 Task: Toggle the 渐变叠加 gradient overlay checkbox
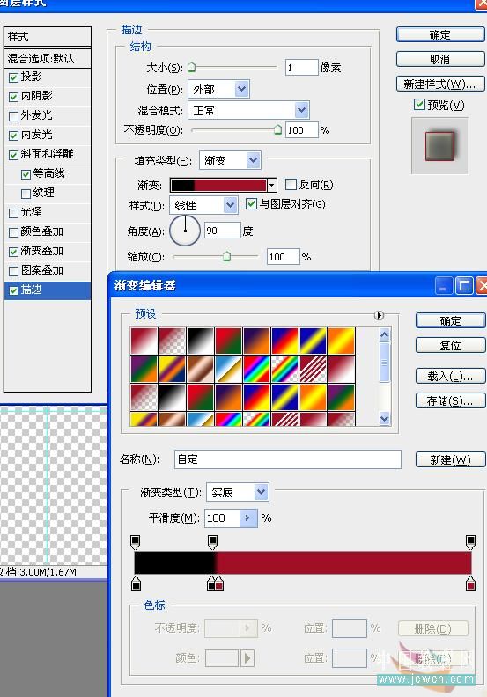tap(13, 252)
